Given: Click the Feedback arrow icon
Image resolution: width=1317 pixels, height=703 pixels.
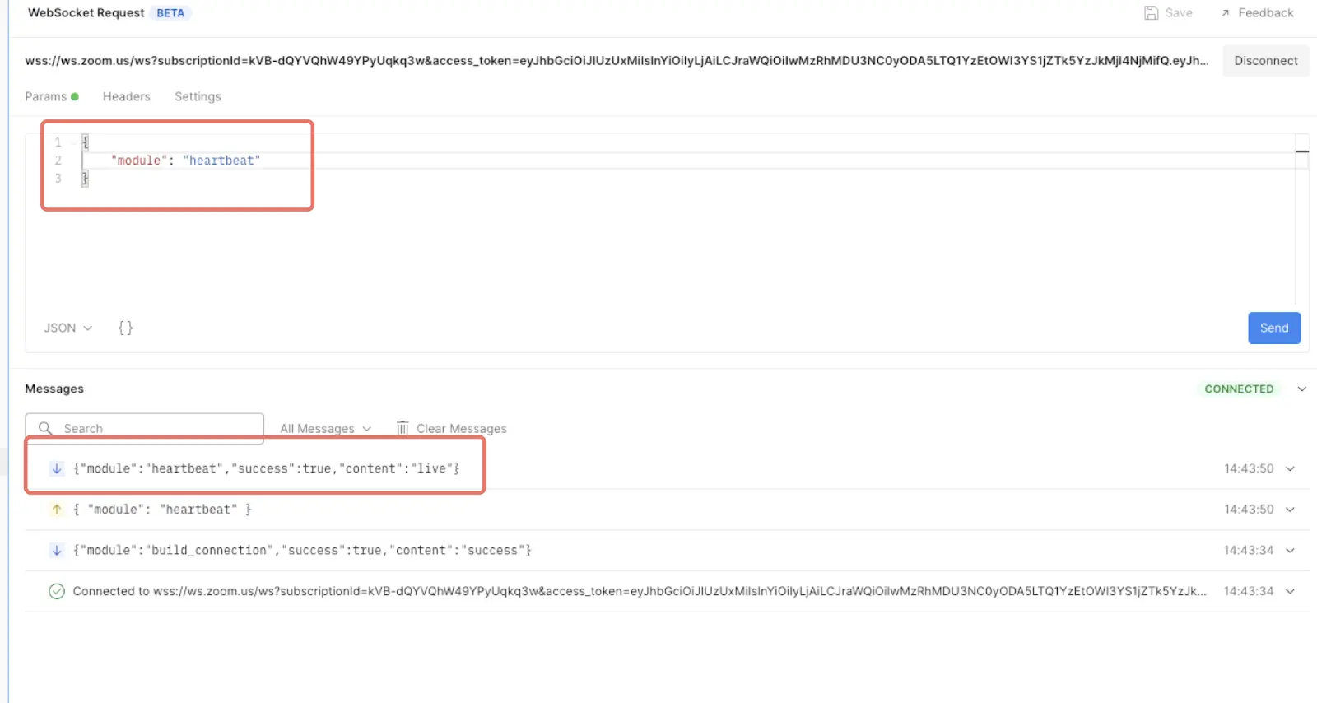Looking at the screenshot, I should [x=1225, y=13].
